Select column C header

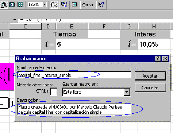click(x=25, y=27)
